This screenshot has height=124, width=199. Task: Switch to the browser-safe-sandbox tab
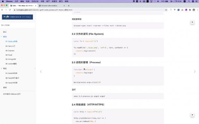[x=52, y=6]
